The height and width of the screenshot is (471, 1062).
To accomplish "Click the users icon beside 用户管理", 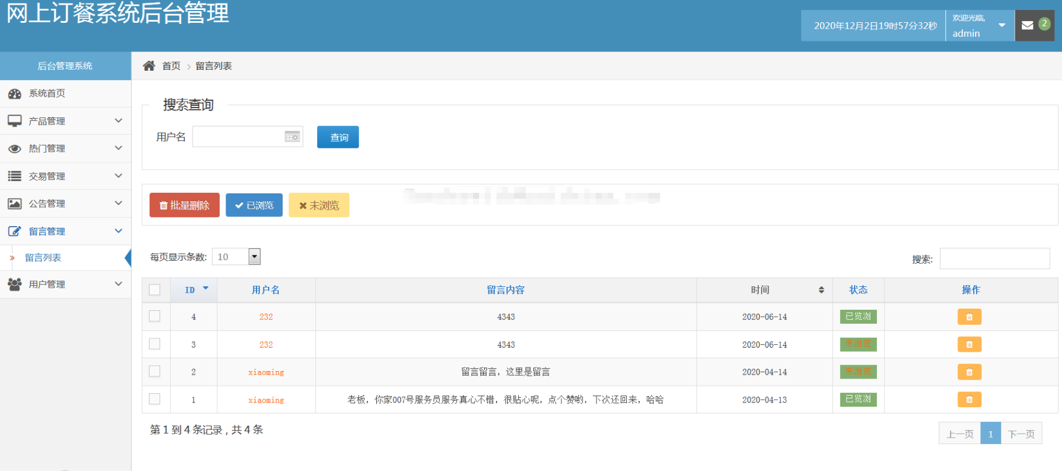I will [x=15, y=284].
